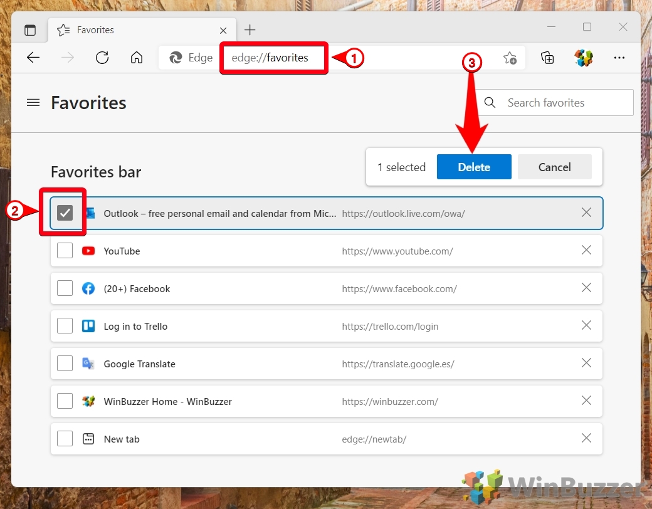Remove the Google Translate favorite with its X
This screenshot has width=652, height=509.
(x=586, y=362)
